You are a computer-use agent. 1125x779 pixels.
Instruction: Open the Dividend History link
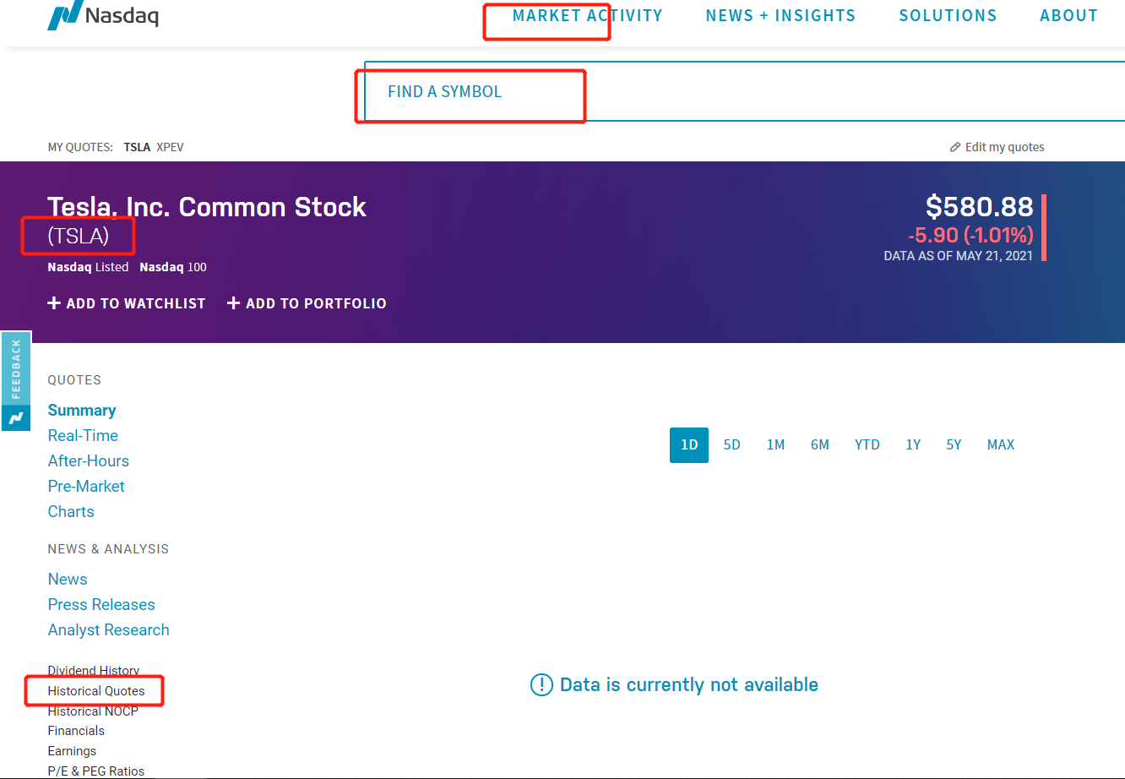point(94,671)
